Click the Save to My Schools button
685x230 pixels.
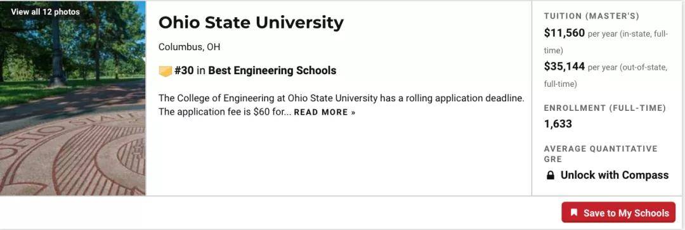(618, 212)
